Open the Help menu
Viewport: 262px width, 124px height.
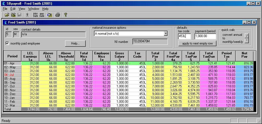[x=45, y=9]
